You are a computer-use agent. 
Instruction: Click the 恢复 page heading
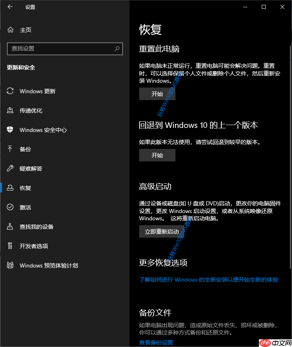150,29
